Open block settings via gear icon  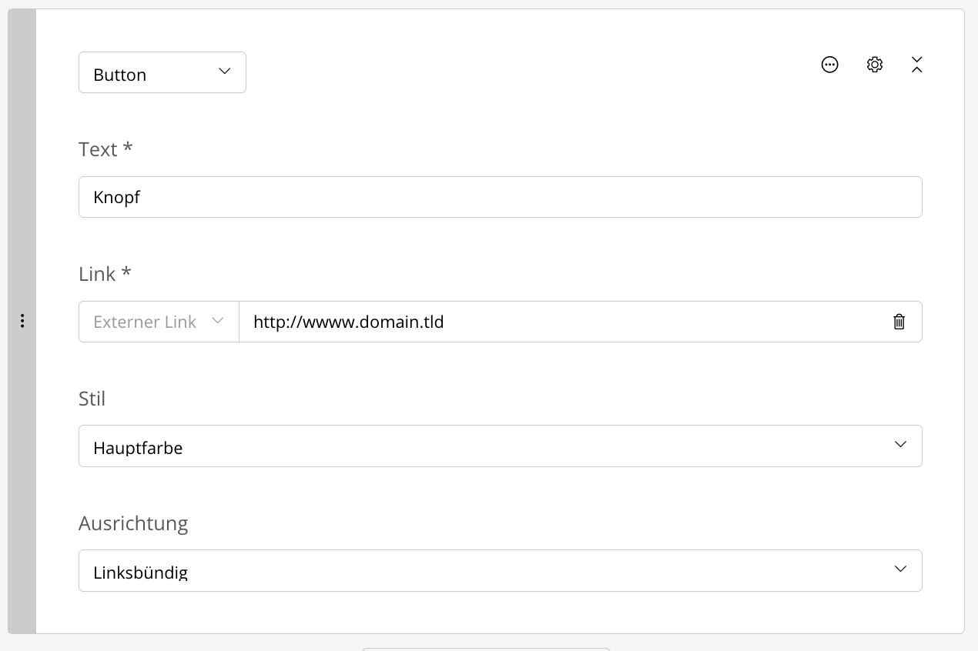[x=874, y=65]
